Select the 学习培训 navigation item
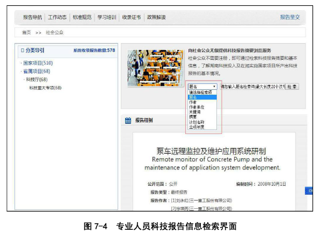This screenshot has width=326, height=233. click(106, 17)
